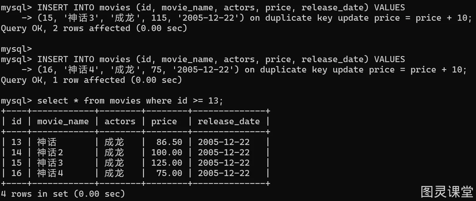Click the empty mysql> prompt line
Screen dimensions: 476x201
(x=16, y=49)
